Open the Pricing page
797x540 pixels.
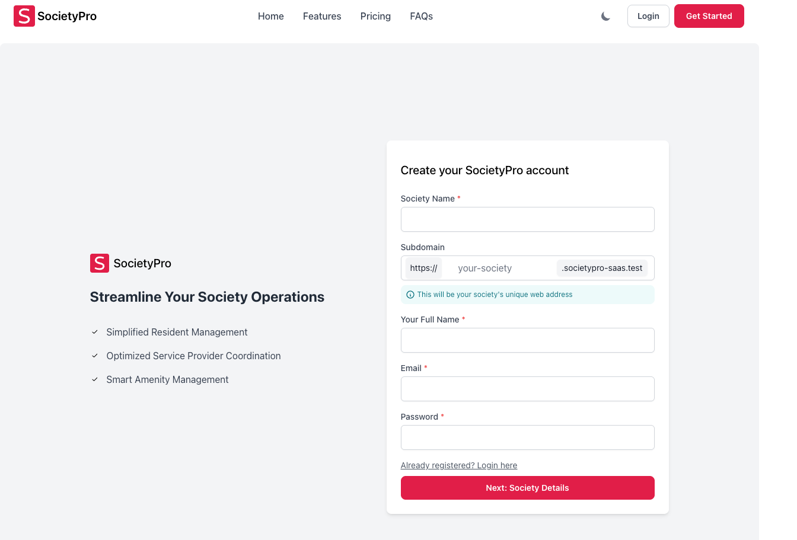pos(375,17)
